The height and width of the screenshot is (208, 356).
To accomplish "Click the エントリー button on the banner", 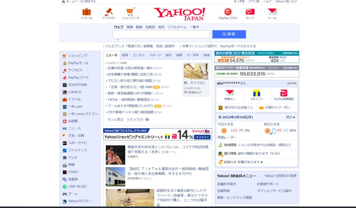I will [202, 137].
